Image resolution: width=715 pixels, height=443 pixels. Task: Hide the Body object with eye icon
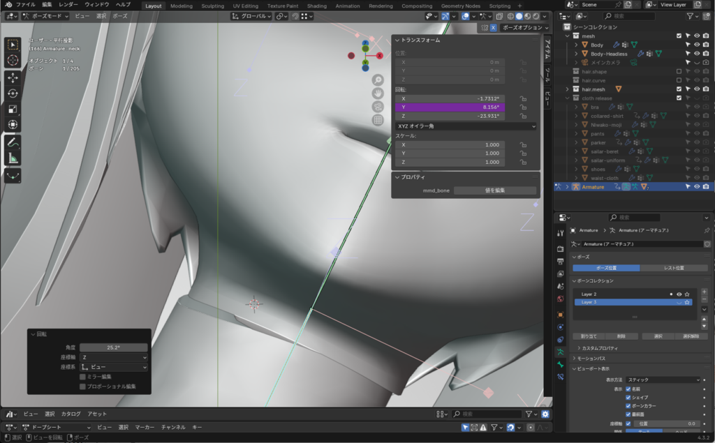pos(696,45)
